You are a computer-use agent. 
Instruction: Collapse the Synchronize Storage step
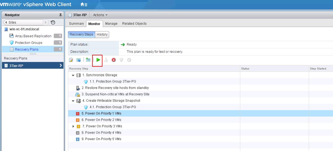tap(73, 75)
